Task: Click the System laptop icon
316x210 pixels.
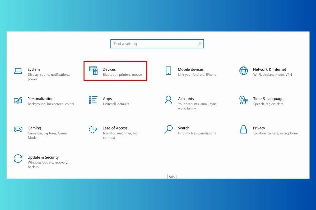Action: [18, 71]
